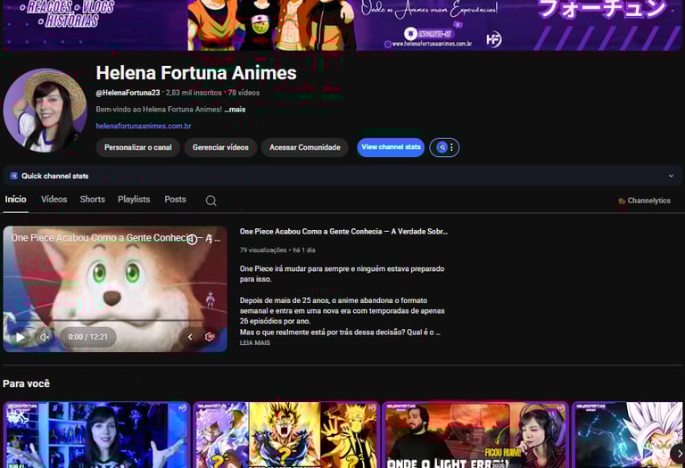The width and height of the screenshot is (685, 468).
Task: Click the 2,83 mil inscritos count
Action: (x=194, y=93)
